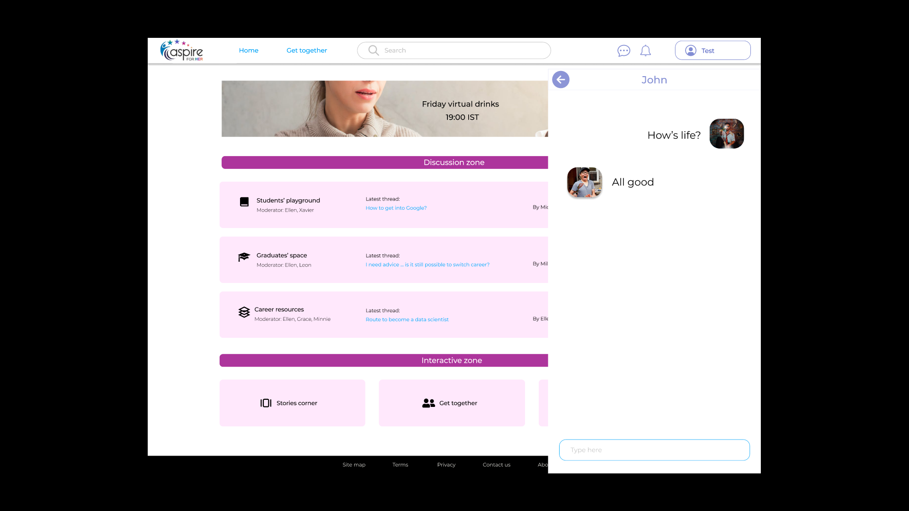This screenshot has height=511, width=909.
Task: Open the Contact us footer link
Action: click(496, 465)
